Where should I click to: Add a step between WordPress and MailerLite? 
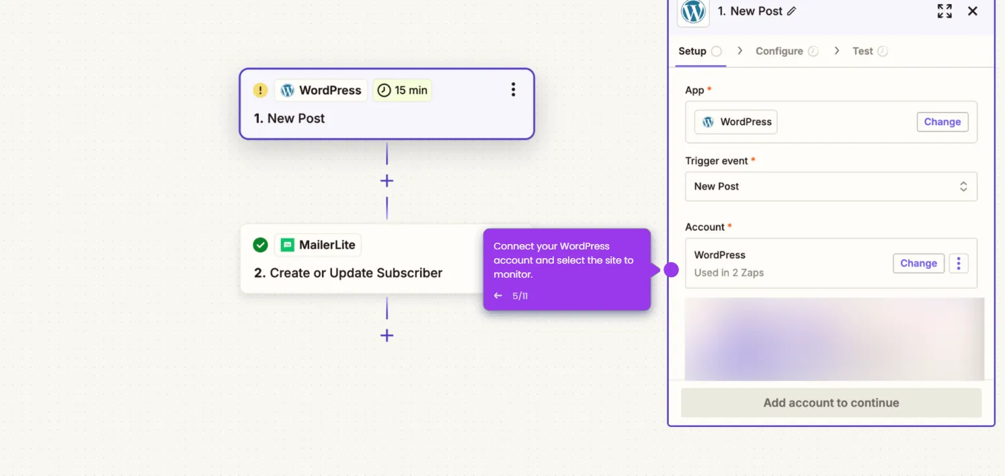387,181
